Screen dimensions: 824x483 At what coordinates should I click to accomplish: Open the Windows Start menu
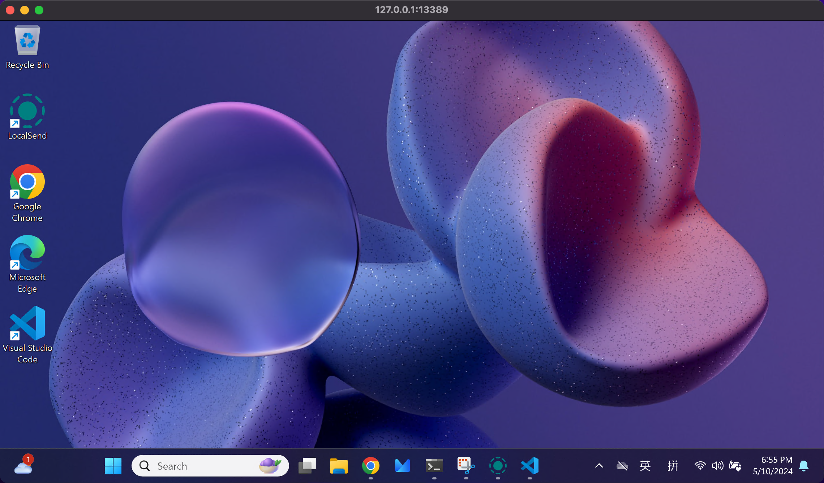[113, 466]
